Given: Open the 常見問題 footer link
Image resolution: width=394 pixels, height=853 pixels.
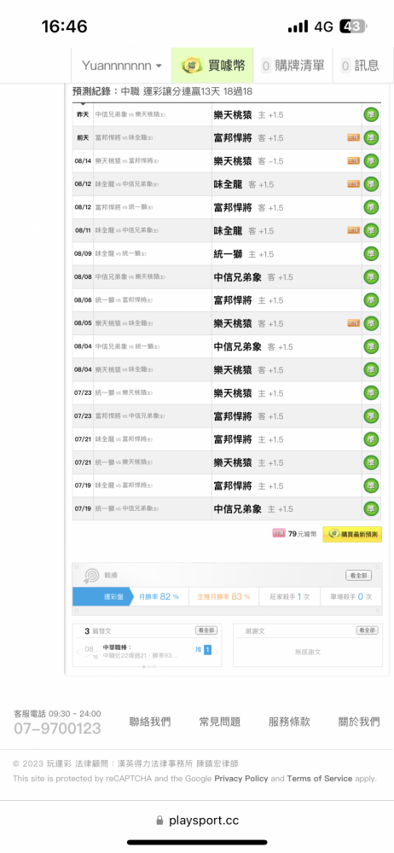Looking at the screenshot, I should (x=220, y=722).
